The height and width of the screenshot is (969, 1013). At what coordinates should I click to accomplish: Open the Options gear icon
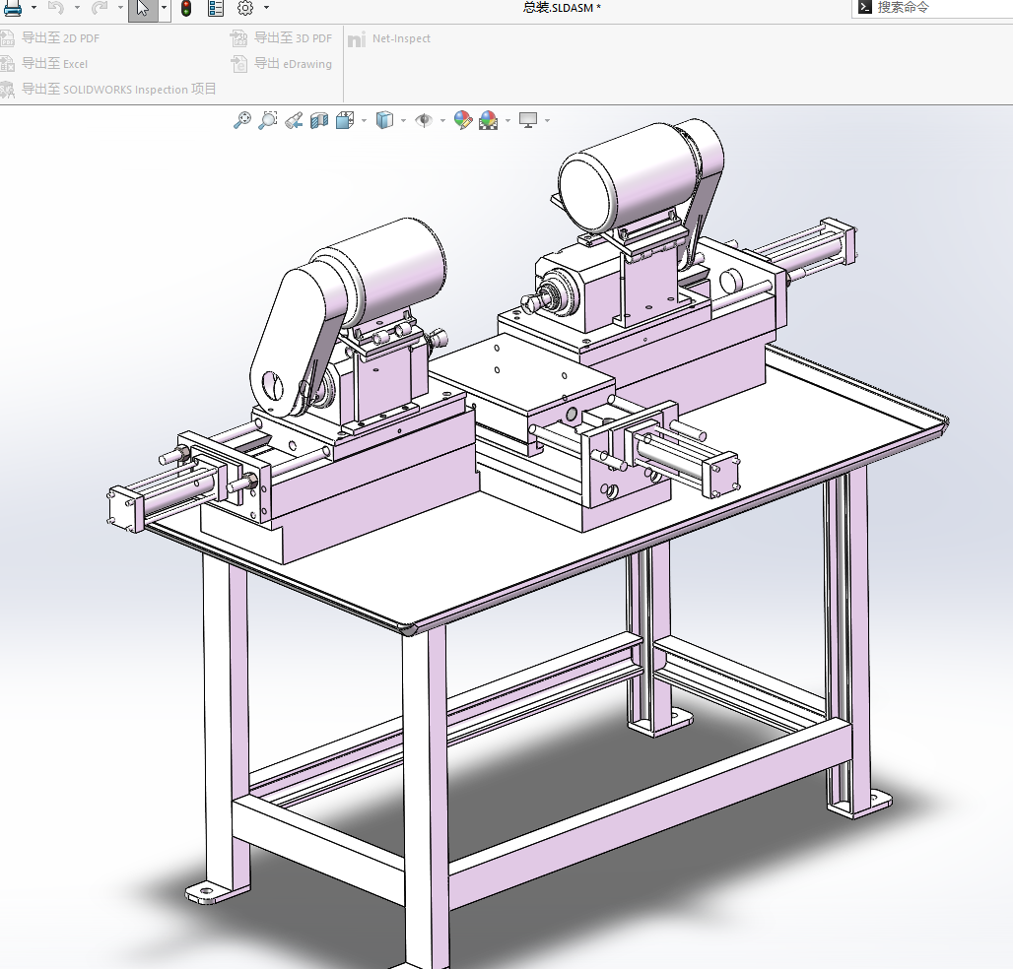click(x=245, y=8)
